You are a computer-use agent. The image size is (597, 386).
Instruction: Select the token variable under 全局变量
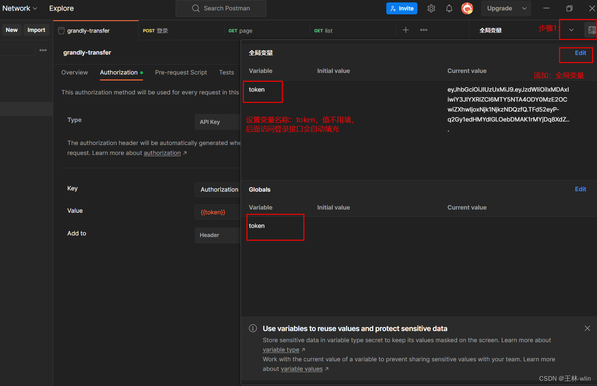coord(256,90)
